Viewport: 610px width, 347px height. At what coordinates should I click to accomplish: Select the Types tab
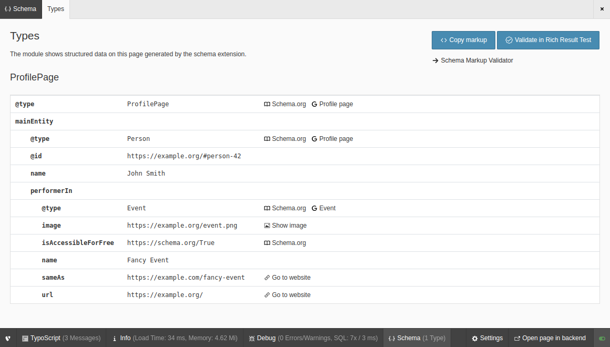coord(55,9)
